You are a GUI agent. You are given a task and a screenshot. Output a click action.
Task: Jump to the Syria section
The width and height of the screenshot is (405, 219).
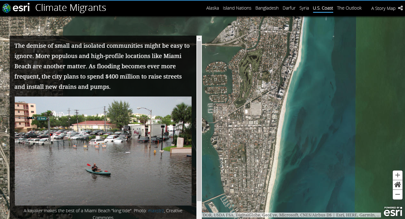(304, 8)
